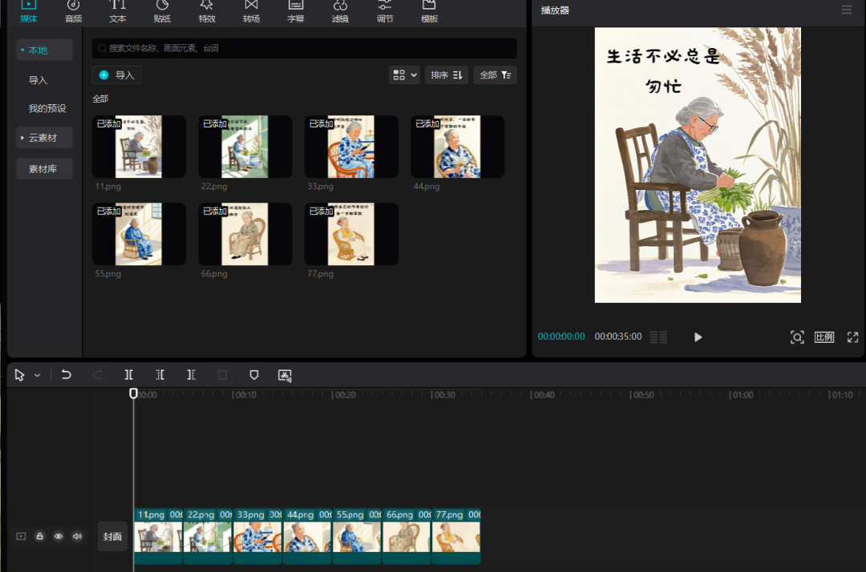Open the 贴纸 stickers tab
The width and height of the screenshot is (866, 572).
tap(162, 11)
